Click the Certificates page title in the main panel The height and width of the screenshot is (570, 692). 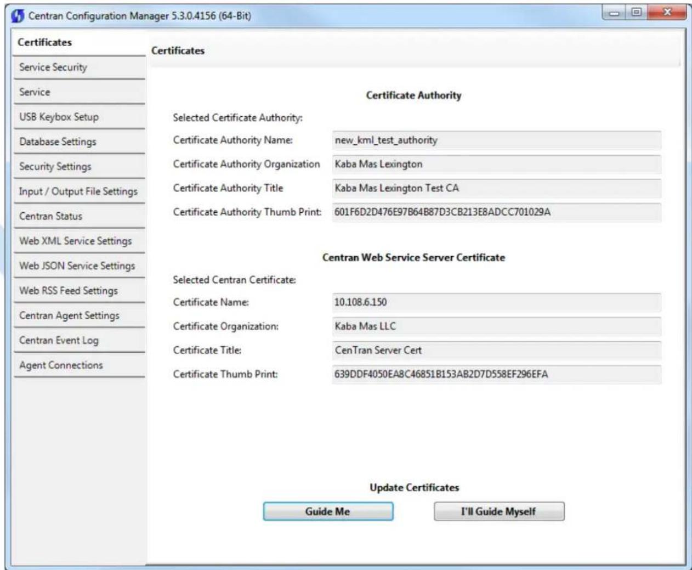point(178,50)
